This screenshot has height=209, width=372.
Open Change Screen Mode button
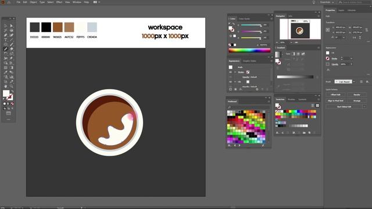(8, 113)
